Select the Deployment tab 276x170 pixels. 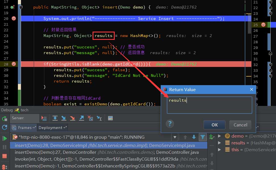pos(53,128)
